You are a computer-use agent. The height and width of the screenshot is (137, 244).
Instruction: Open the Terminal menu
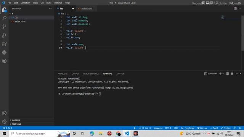pos(58,3)
